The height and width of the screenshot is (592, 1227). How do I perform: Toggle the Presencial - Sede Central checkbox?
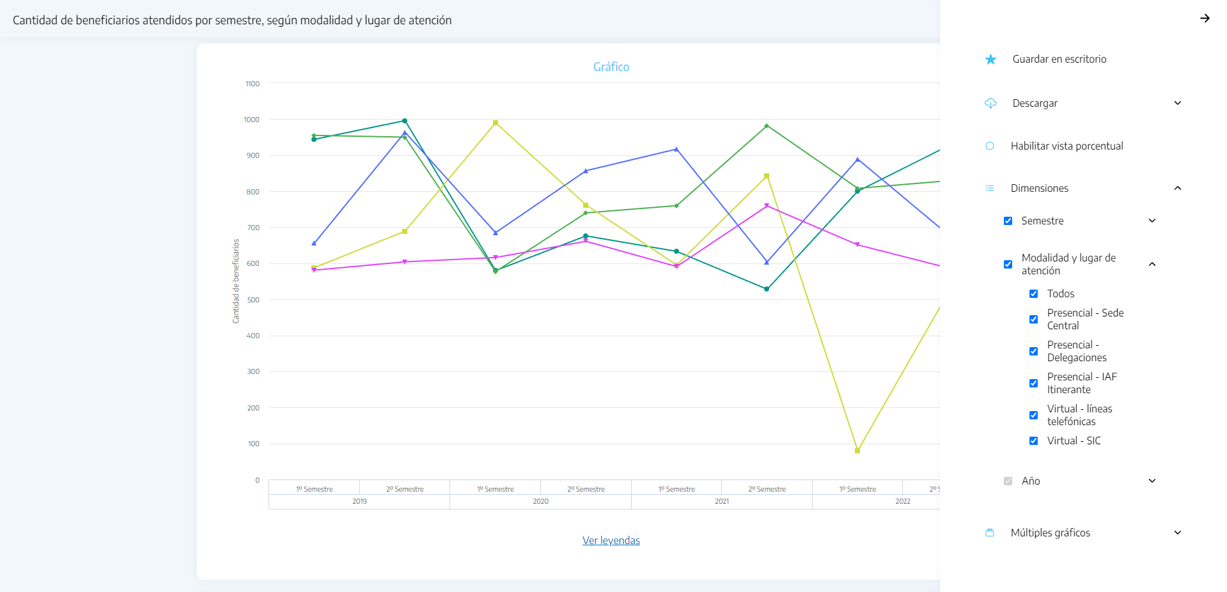(x=1034, y=320)
